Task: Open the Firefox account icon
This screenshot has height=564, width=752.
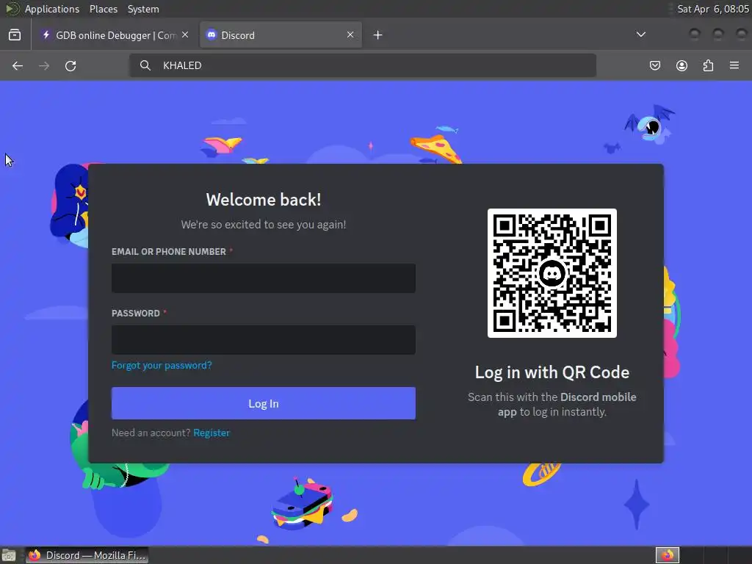Action: point(681,65)
